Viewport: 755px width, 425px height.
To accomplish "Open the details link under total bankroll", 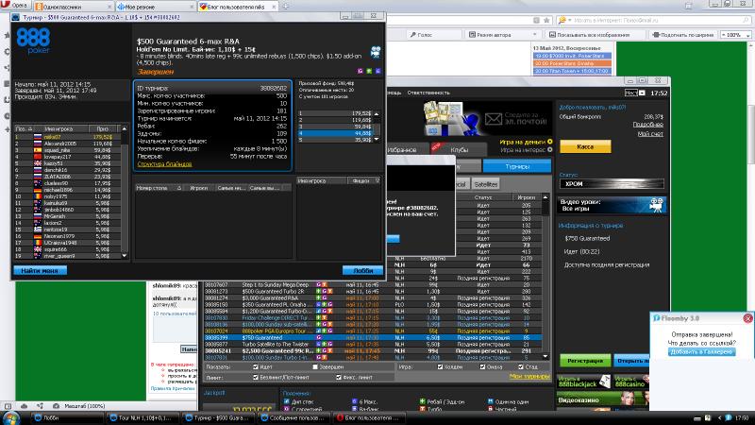I will pyautogui.click(x=647, y=125).
